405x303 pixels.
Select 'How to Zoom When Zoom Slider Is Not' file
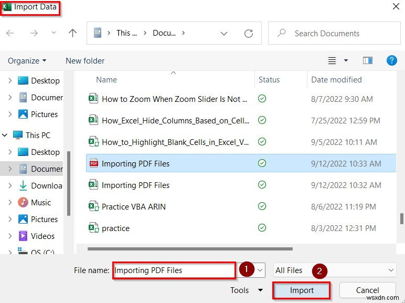click(174, 99)
